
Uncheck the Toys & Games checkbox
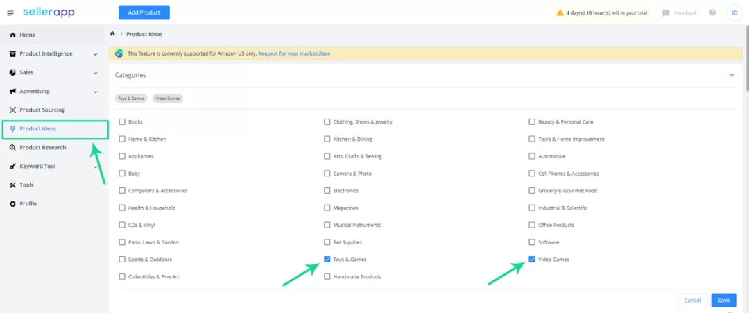pos(327,260)
